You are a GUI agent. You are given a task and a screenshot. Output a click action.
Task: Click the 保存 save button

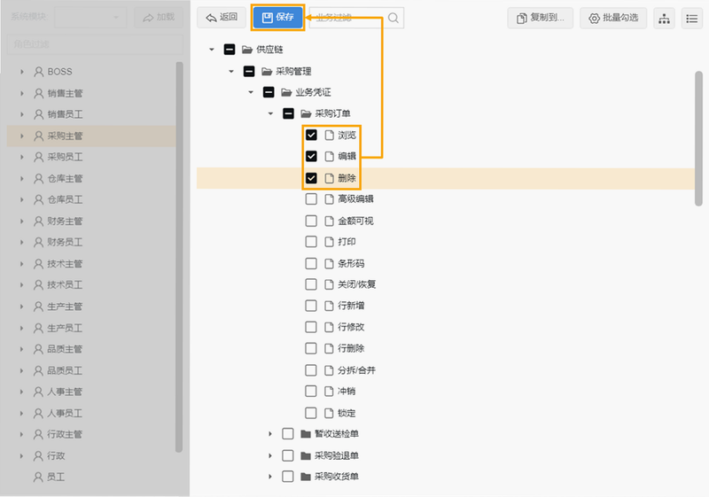pyautogui.click(x=277, y=18)
